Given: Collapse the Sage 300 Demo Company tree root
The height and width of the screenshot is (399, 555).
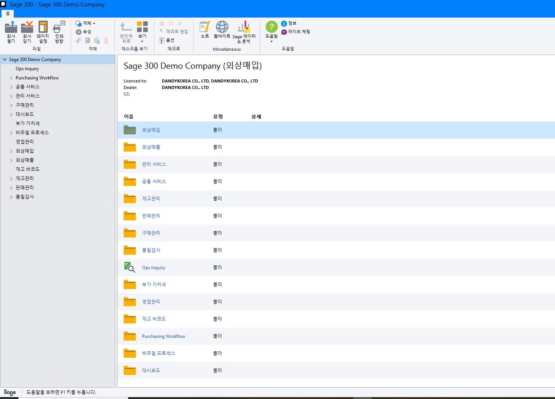Looking at the screenshot, I should click(4, 59).
